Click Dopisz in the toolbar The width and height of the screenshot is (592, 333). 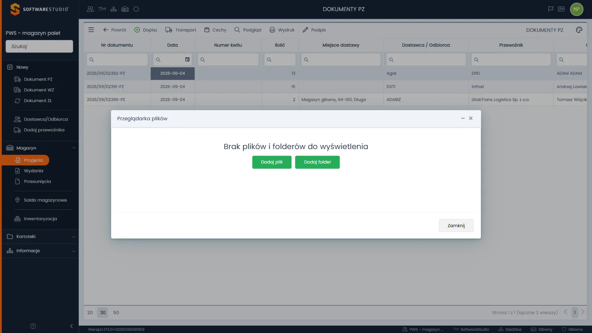point(145,30)
